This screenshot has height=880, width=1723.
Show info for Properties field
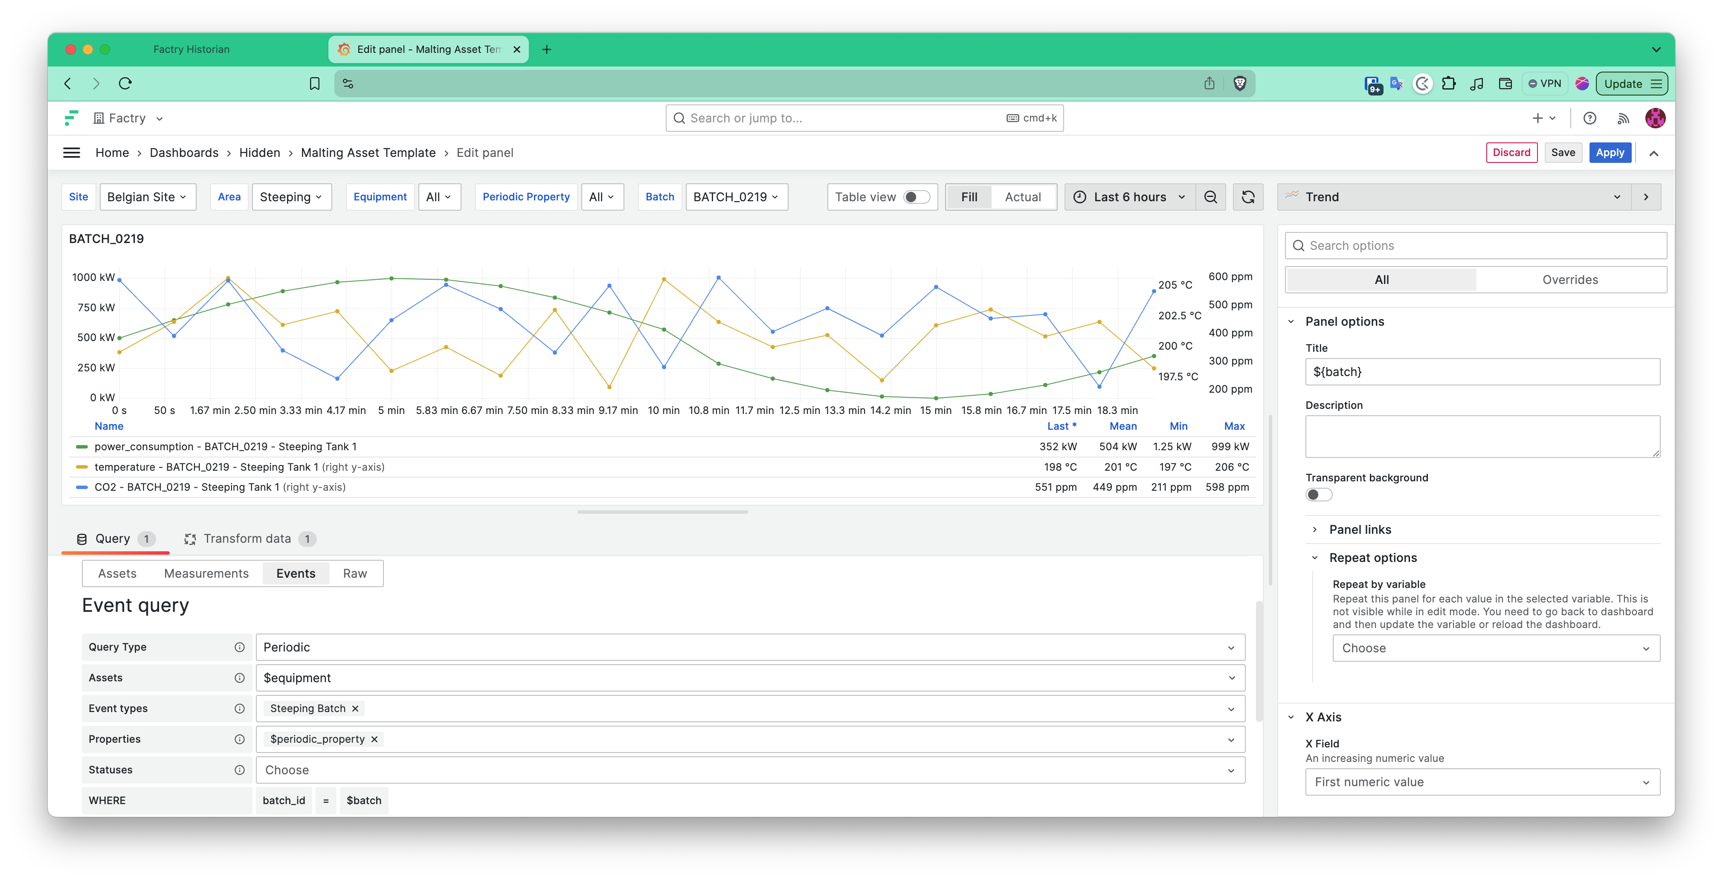click(239, 739)
